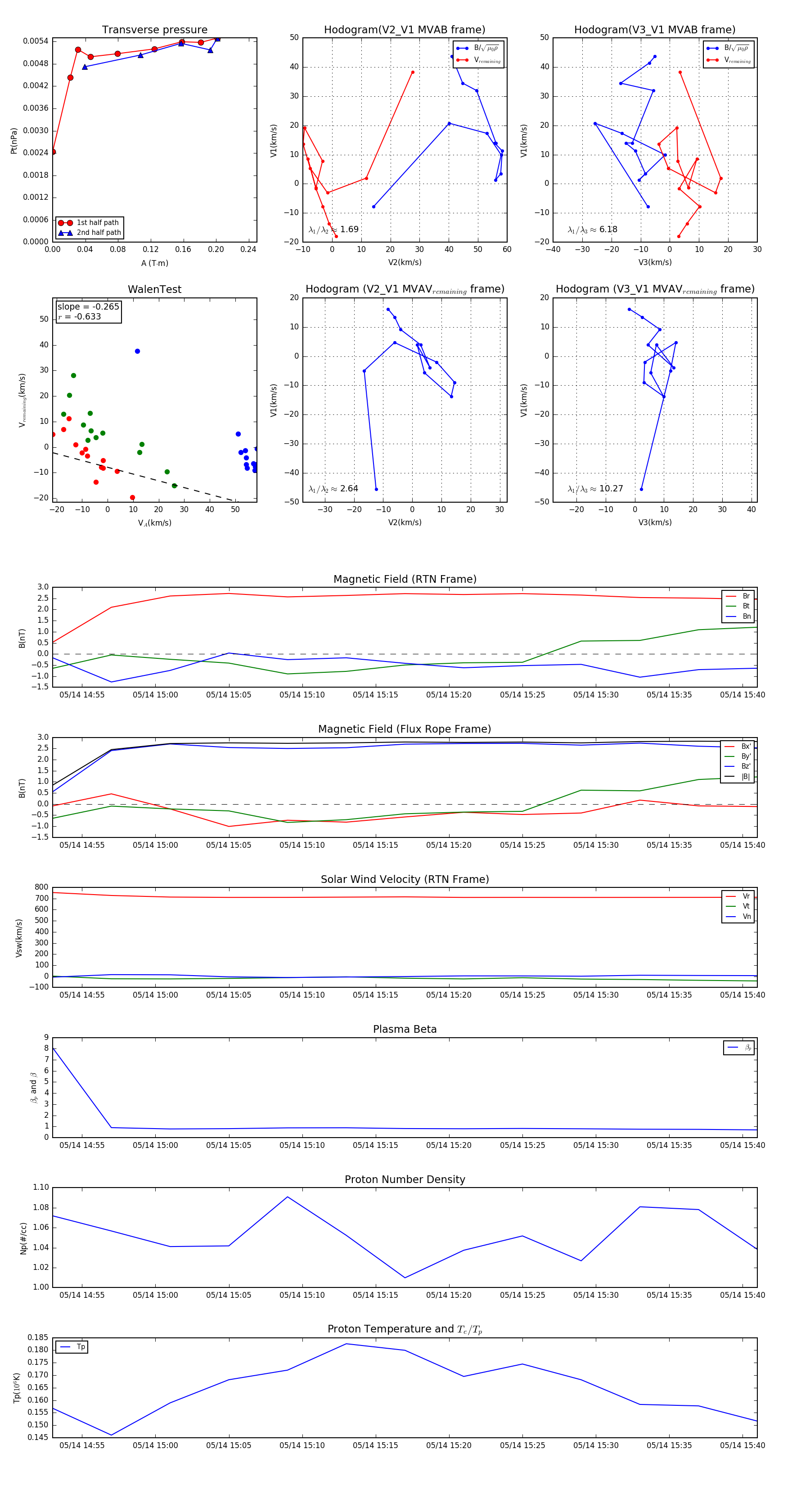
Task: Select the "Bt" legend entry
Action: [738, 606]
